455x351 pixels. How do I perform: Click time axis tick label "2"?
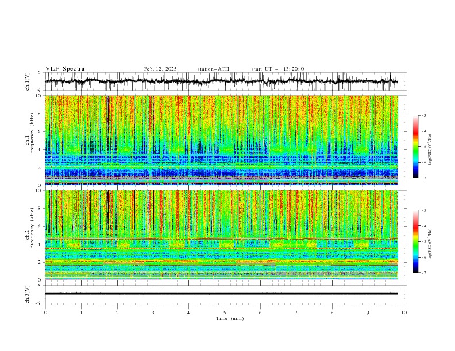pos(117,313)
